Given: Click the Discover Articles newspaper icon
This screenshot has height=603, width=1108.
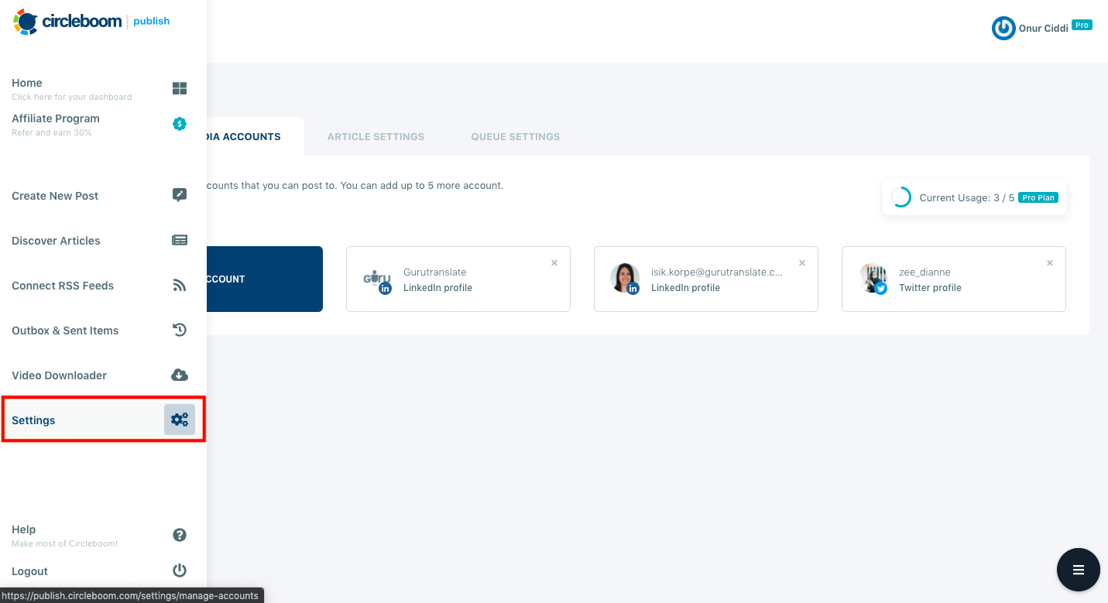Looking at the screenshot, I should pyautogui.click(x=180, y=240).
